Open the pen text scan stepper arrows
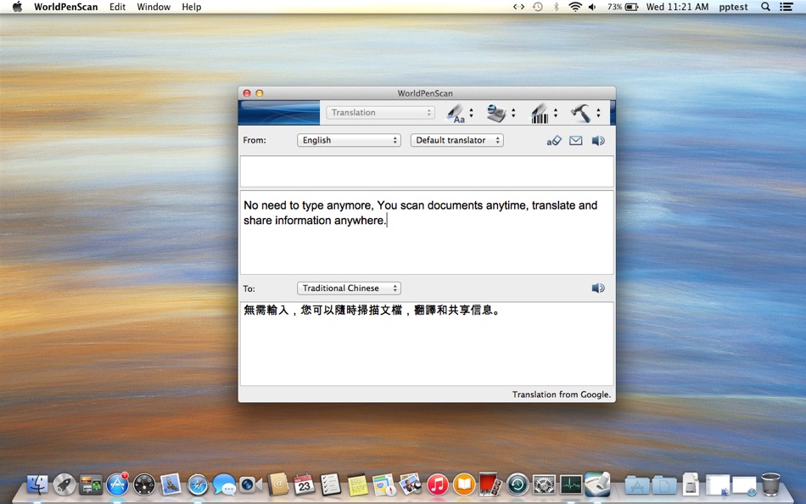 pyautogui.click(x=472, y=113)
